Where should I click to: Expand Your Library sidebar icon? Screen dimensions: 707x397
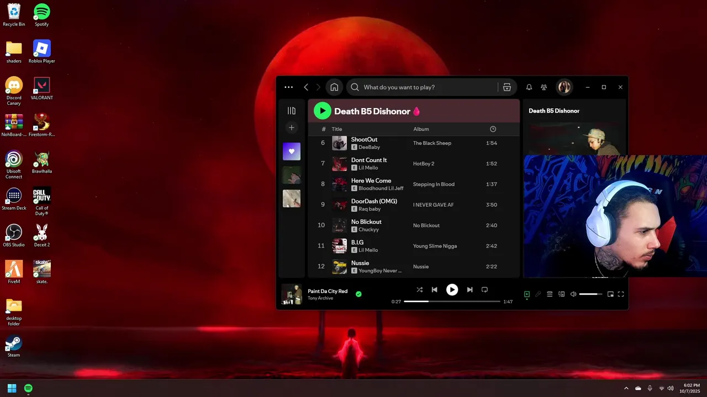(x=292, y=111)
